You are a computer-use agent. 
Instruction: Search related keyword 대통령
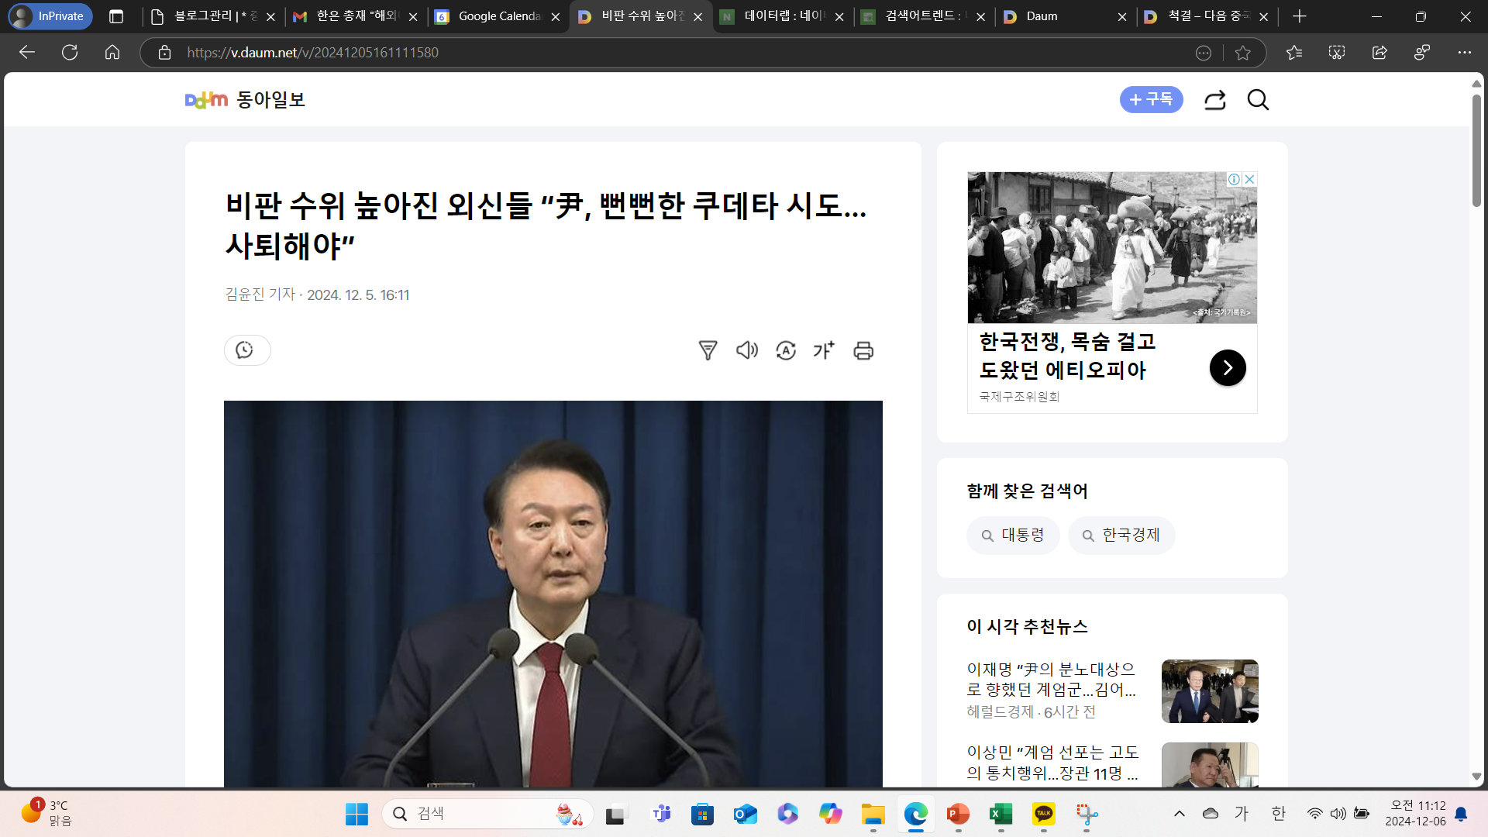(x=1013, y=536)
